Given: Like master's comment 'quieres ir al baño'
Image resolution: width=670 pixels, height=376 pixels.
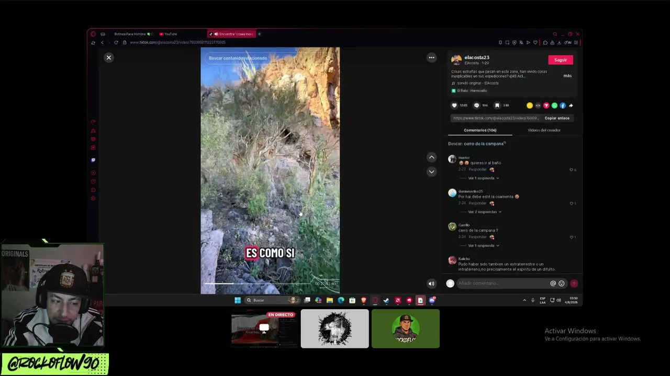Looking at the screenshot, I should click(x=572, y=170).
